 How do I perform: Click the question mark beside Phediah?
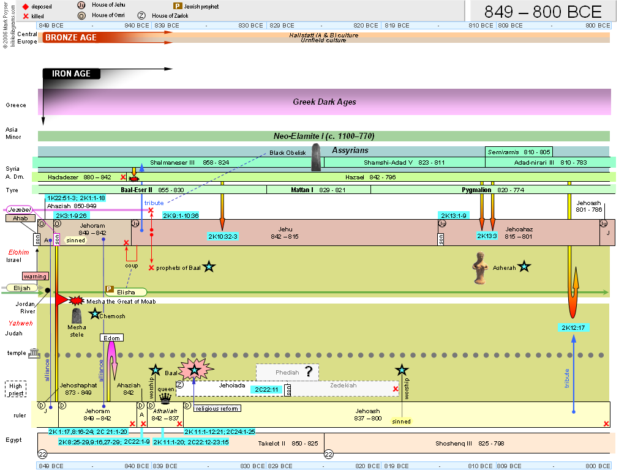pos(309,371)
